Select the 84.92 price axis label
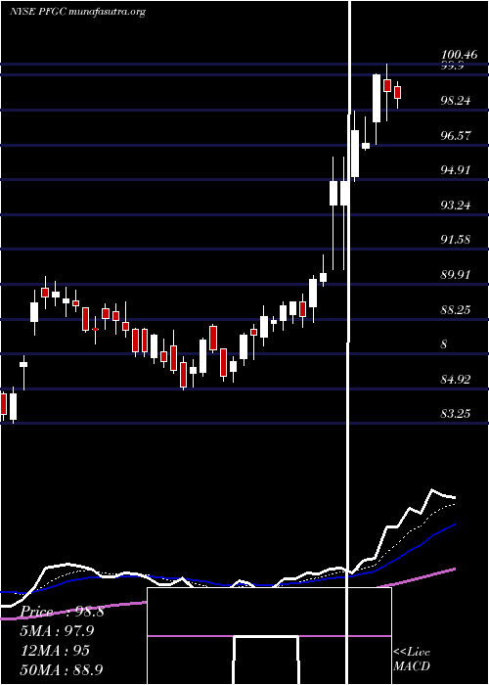This screenshot has width=489, height=685. click(456, 380)
